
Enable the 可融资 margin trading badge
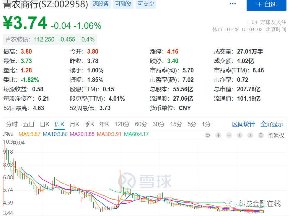[123, 4]
